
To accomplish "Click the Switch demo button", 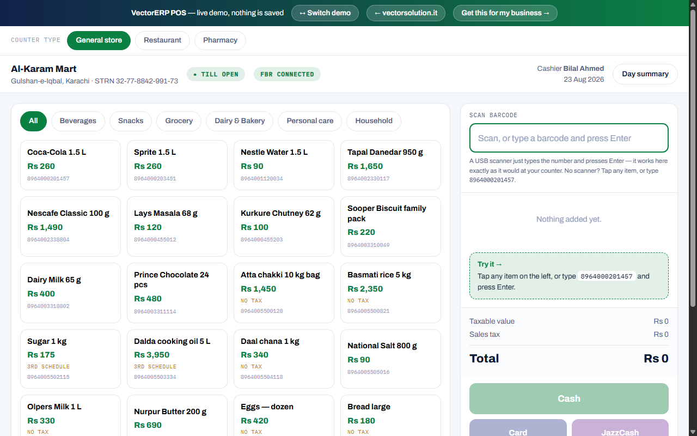I will (x=325, y=13).
